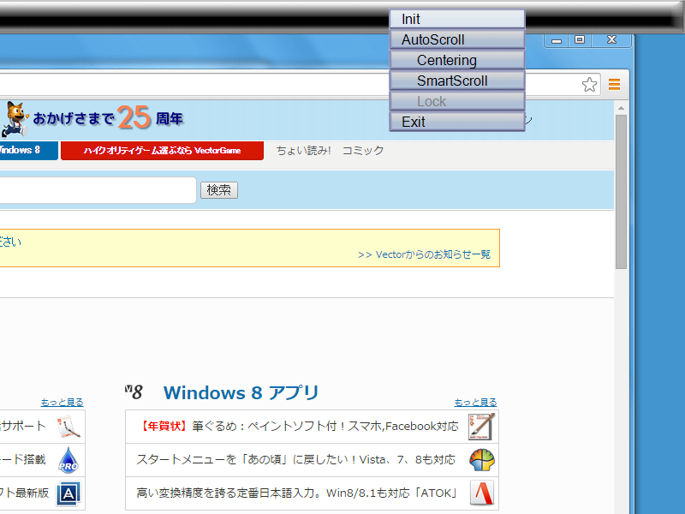This screenshot has width=685, height=514.
Task: Choose AutoScroll menu entry
Action: [x=457, y=39]
